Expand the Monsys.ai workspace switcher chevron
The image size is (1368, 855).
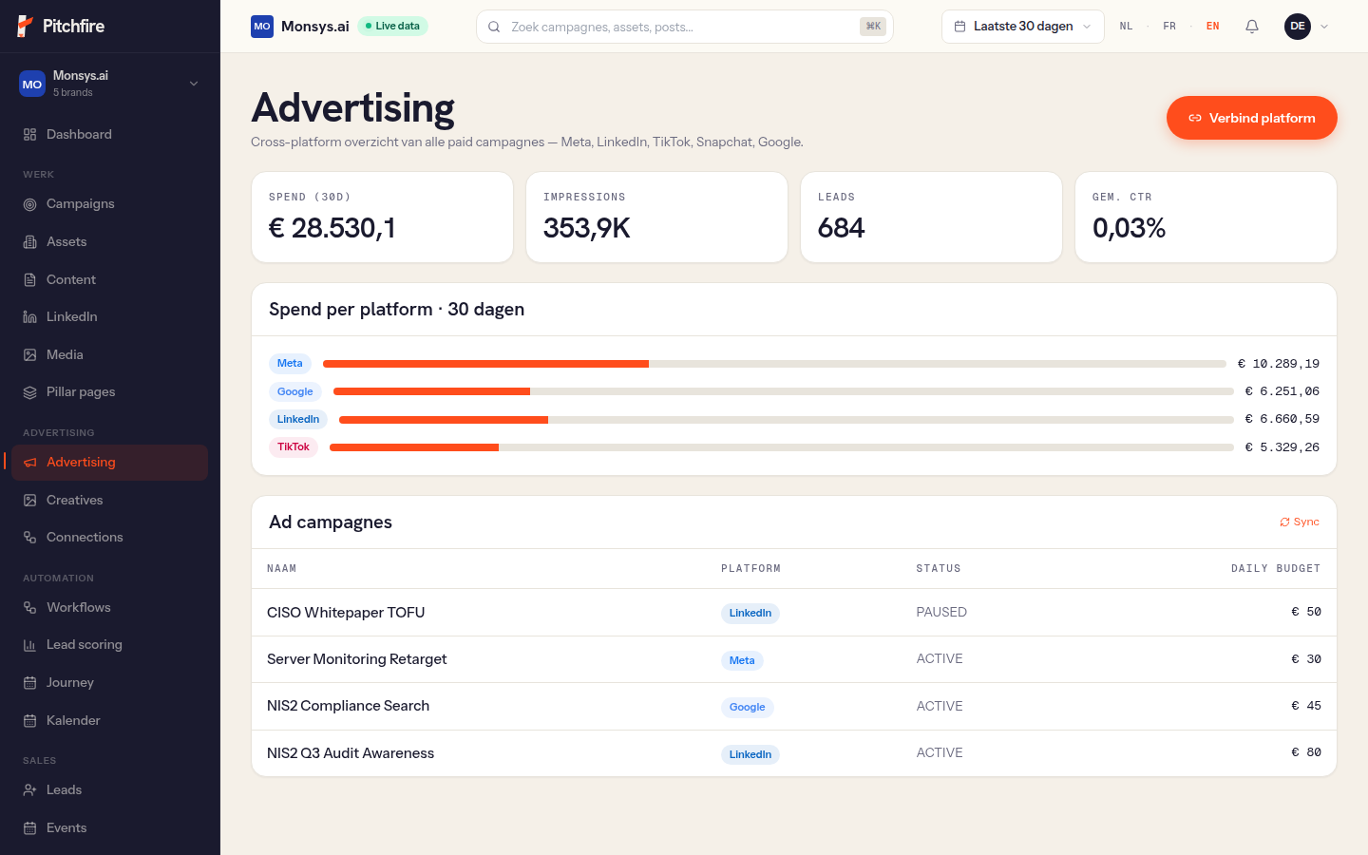click(x=194, y=84)
